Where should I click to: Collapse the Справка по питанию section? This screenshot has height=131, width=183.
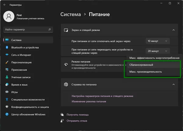174,84
